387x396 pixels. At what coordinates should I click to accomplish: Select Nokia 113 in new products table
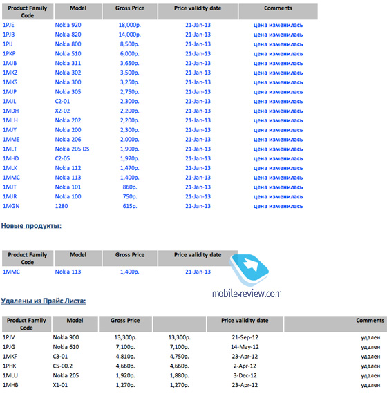click(x=68, y=272)
